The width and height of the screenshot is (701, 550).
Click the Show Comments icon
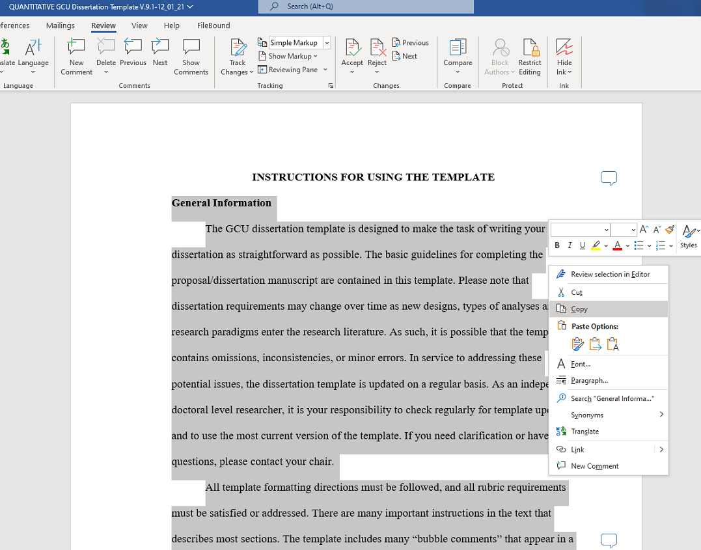pyautogui.click(x=191, y=48)
